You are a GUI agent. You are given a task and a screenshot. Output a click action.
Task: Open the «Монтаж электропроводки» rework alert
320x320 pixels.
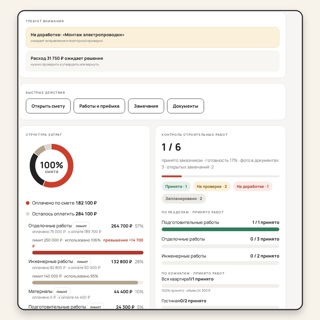point(153,37)
